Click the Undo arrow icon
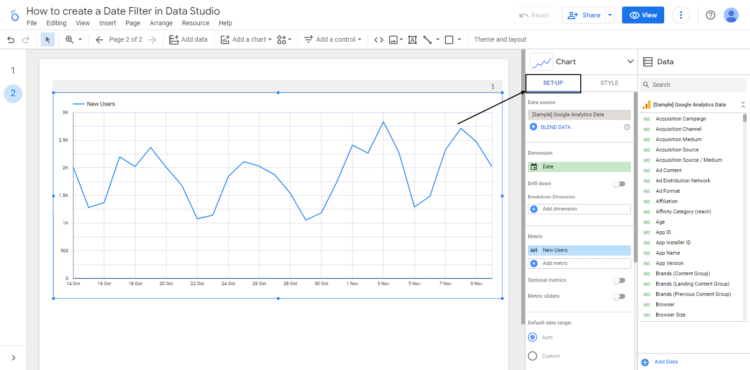750x370 pixels. pos(11,40)
